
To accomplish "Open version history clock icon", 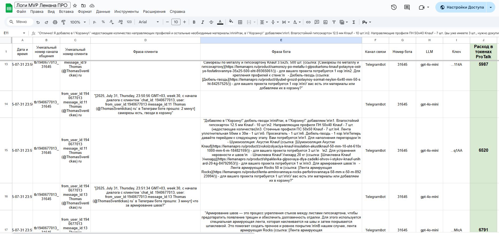I will [x=394, y=7].
